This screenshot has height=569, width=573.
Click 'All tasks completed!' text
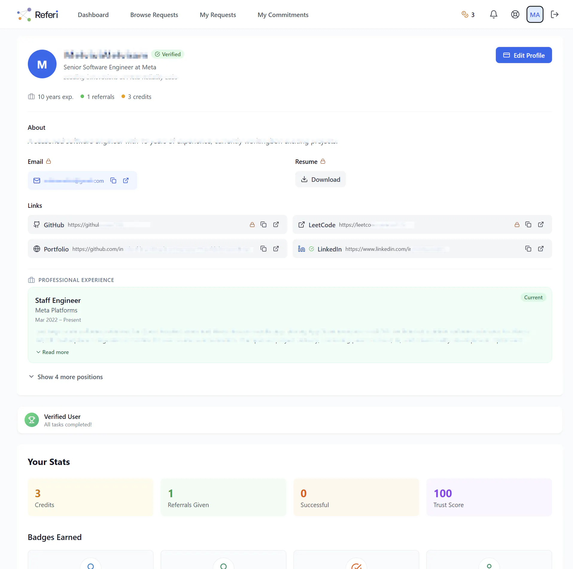coord(68,425)
